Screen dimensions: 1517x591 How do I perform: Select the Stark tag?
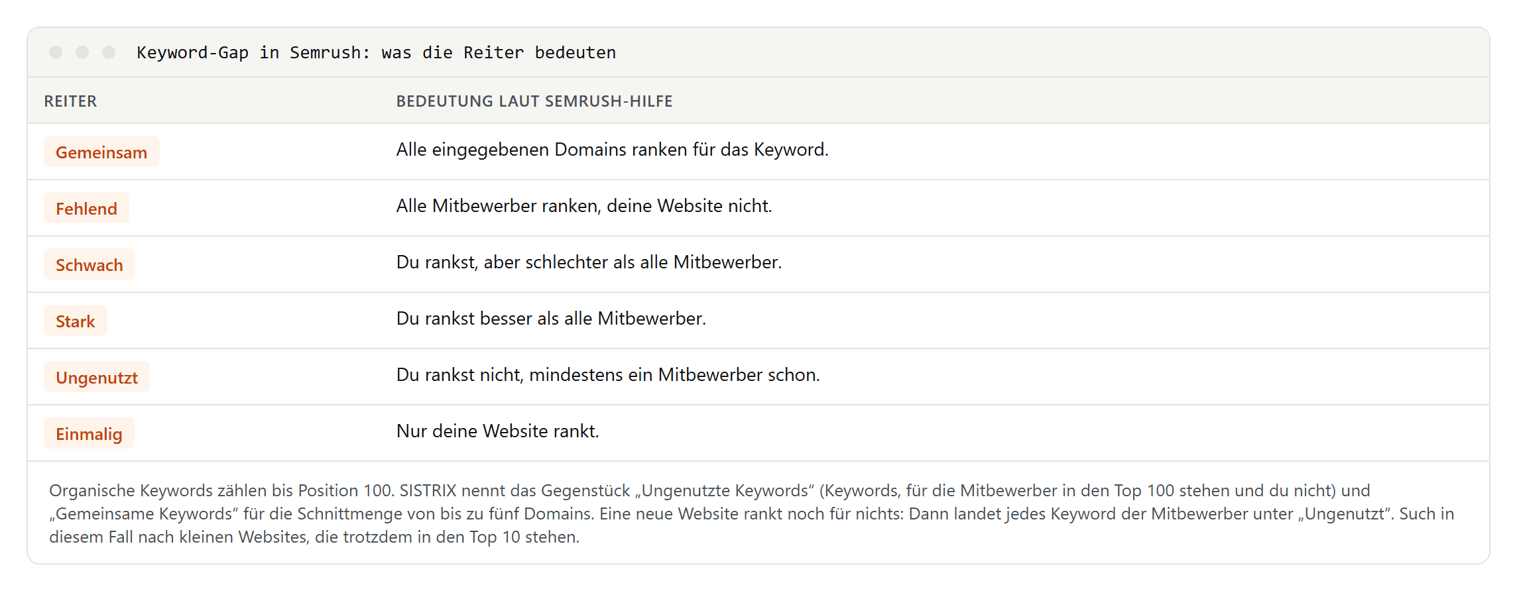[x=76, y=321]
